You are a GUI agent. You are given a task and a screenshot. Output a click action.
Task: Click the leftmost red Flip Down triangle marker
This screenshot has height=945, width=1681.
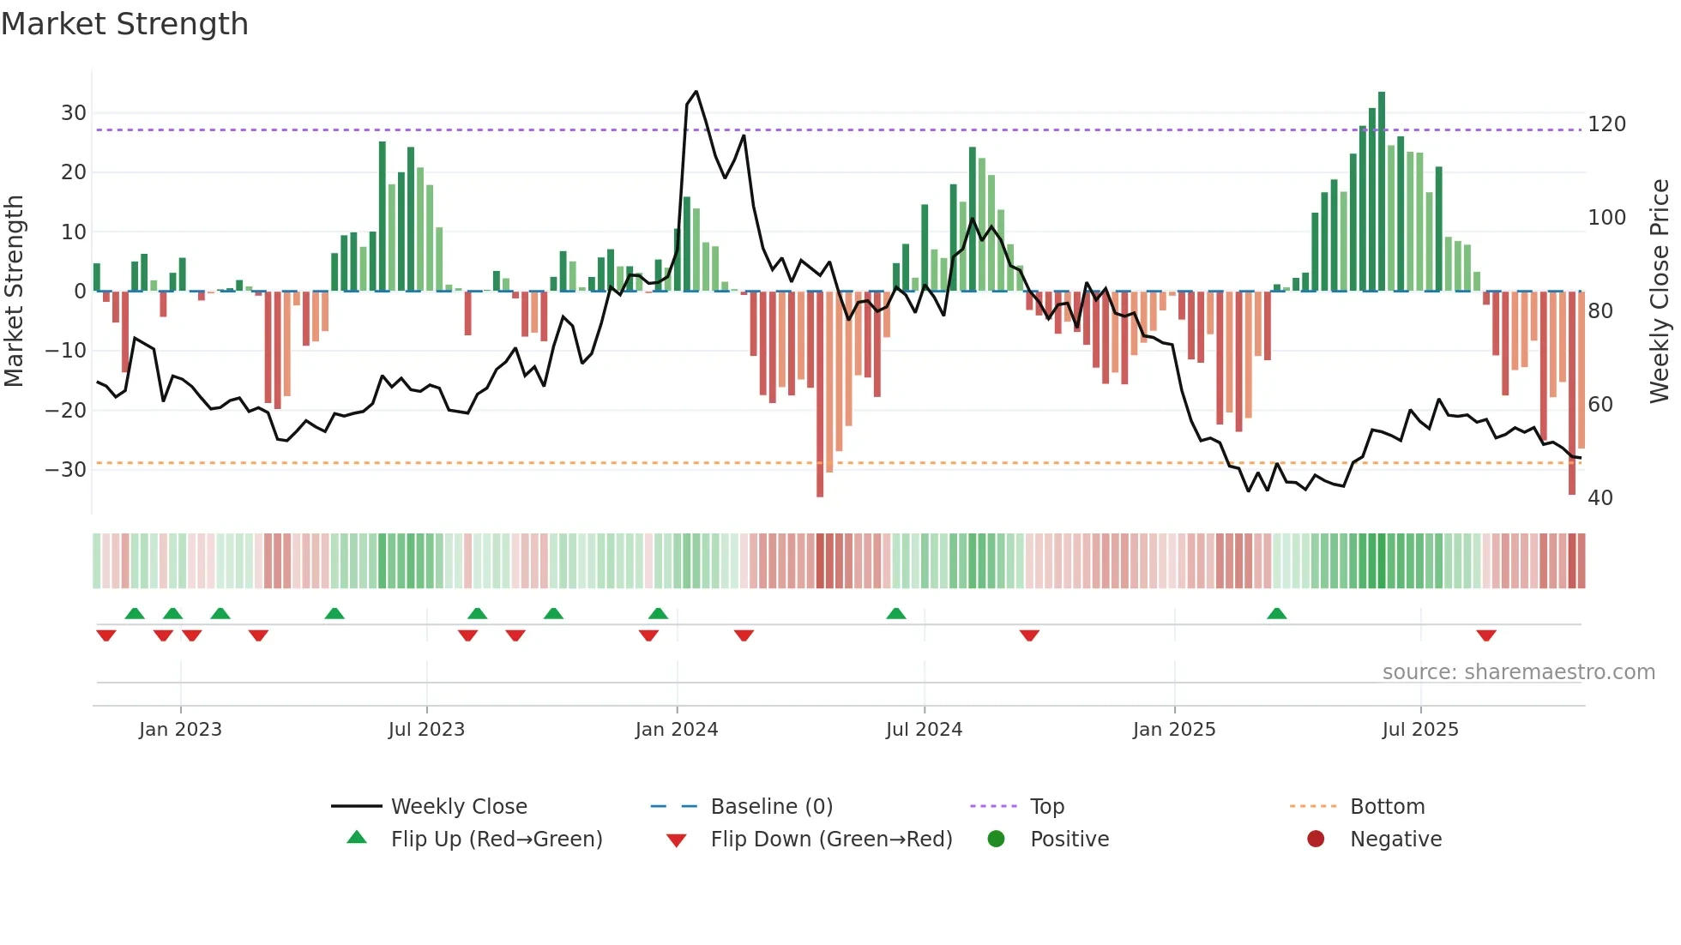(x=106, y=635)
